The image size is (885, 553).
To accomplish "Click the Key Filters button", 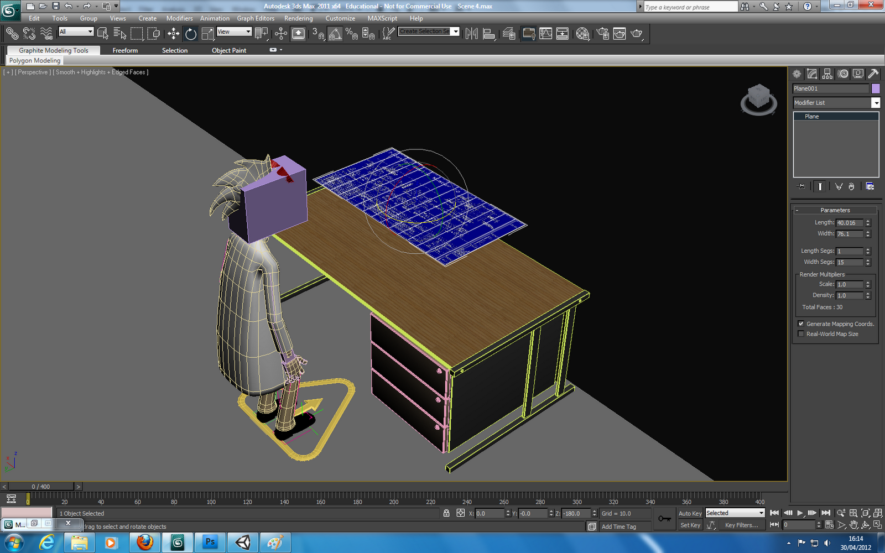I will (743, 525).
